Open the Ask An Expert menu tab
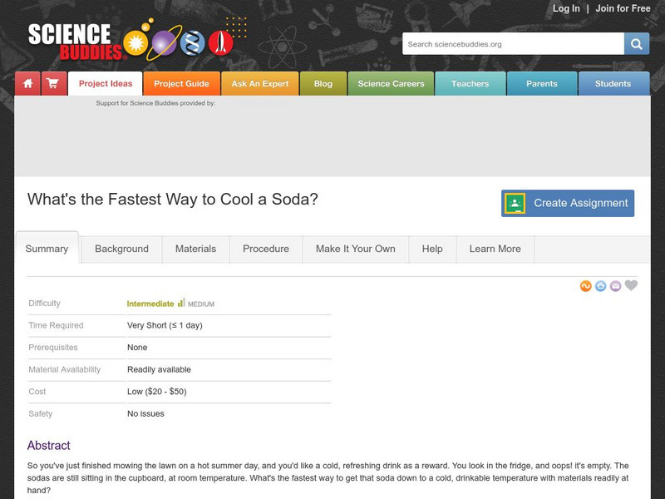This screenshot has height=499, width=665. point(260,84)
